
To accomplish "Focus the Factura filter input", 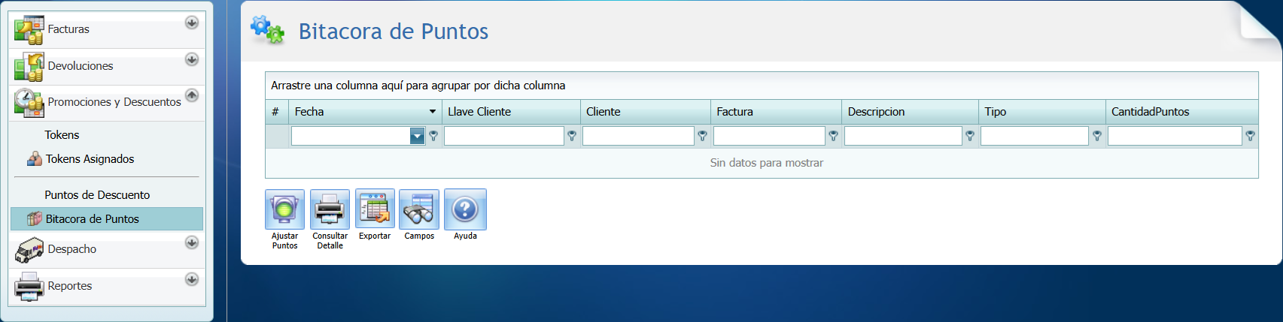I will [x=769, y=136].
